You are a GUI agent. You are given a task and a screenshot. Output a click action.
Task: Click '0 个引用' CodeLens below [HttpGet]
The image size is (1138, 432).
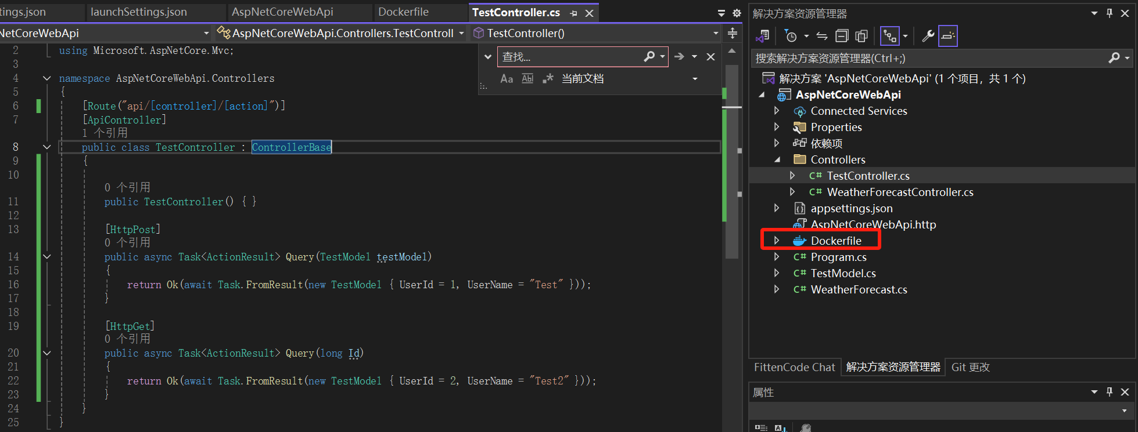click(x=127, y=339)
